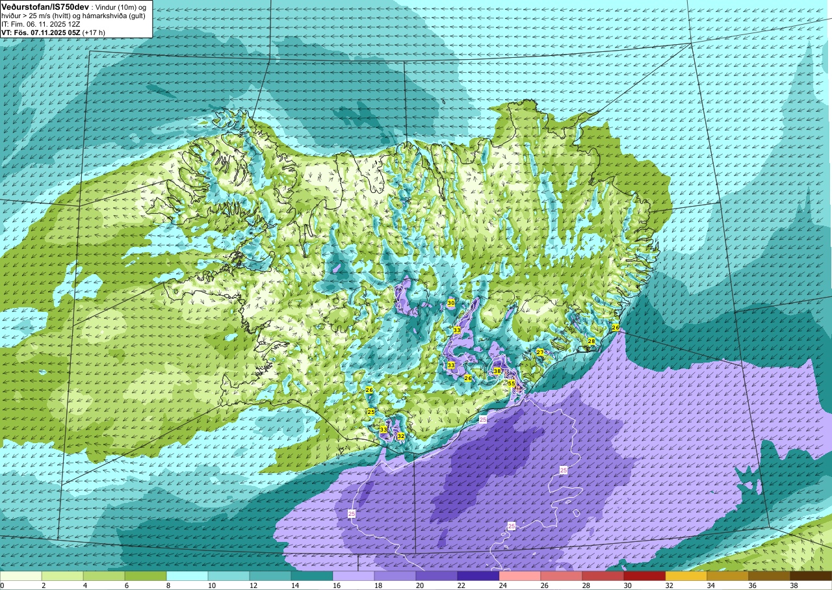Click the 2–4 m/s pale yellow-green legend swatch
This screenshot has width=832, height=590.
(x=62, y=576)
